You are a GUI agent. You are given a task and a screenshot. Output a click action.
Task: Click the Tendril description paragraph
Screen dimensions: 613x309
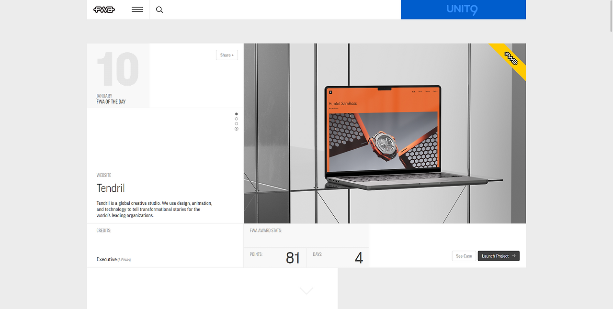[154, 210]
